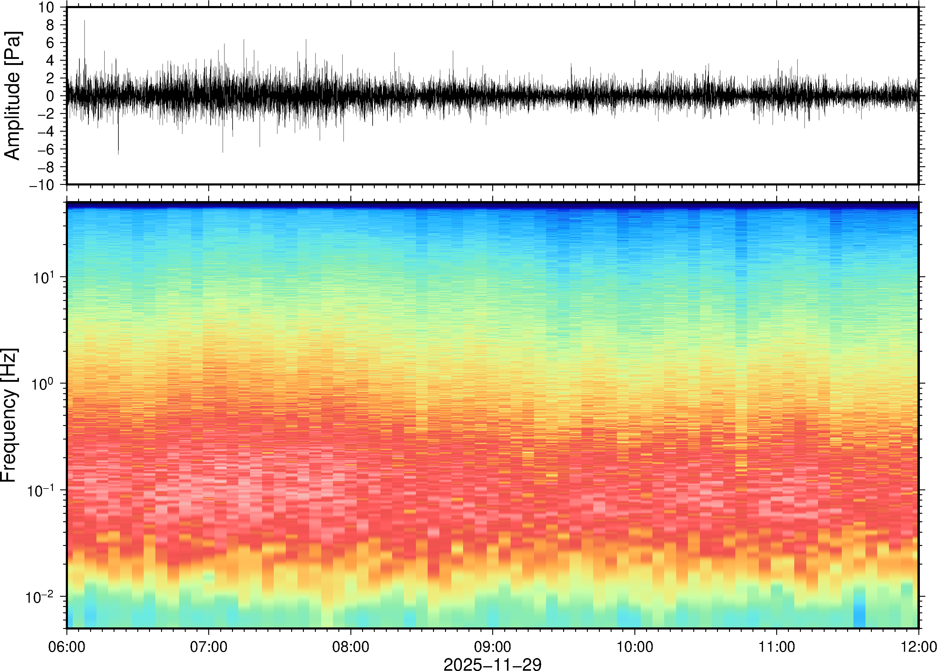Click the 11:00 time axis label

(x=777, y=647)
